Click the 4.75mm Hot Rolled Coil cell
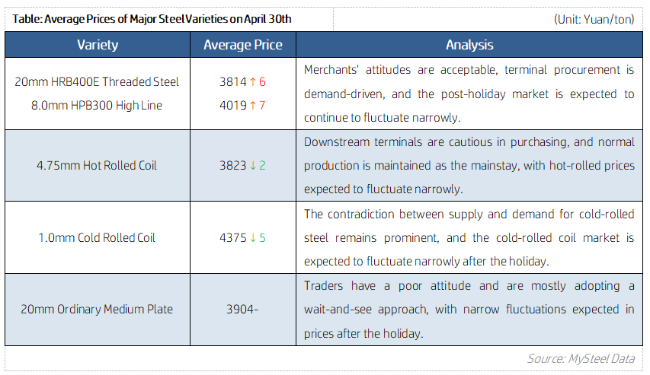The height and width of the screenshot is (375, 650). click(x=97, y=165)
